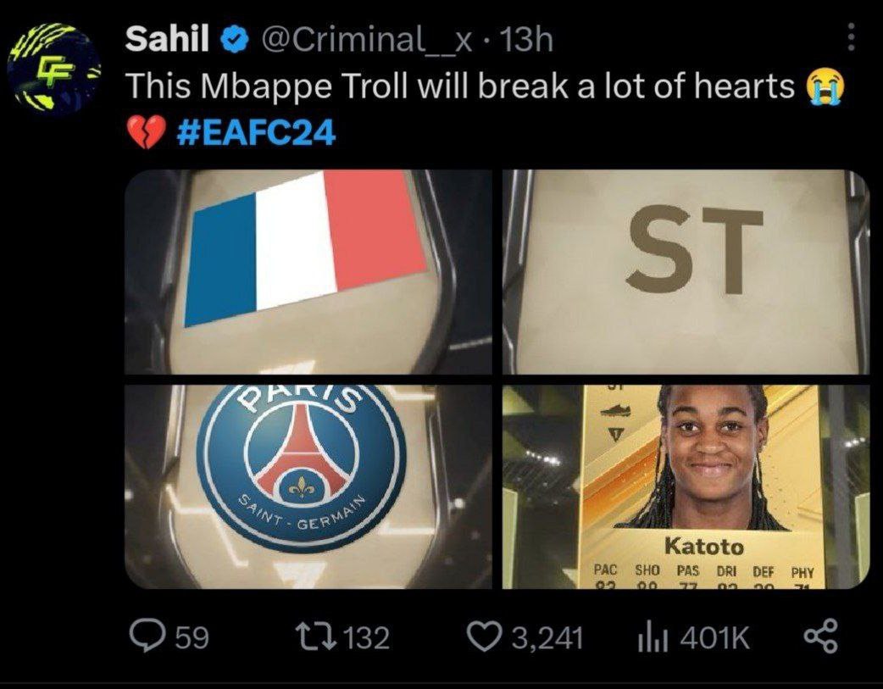Click the 132 retweets count
The width and height of the screenshot is (883, 689).
(367, 638)
